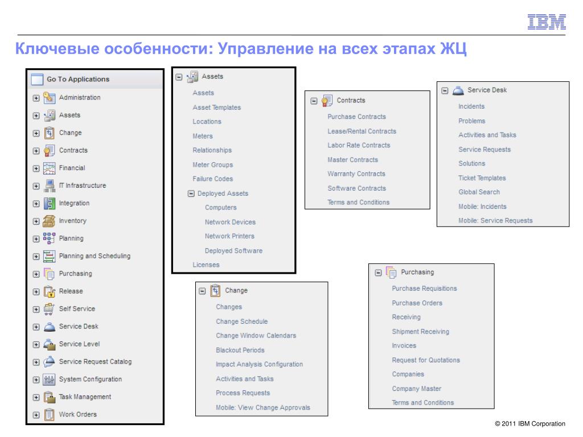This screenshot has height=437, width=583.
Task: Select Service Request Catalog in Go To list
Action: click(x=95, y=361)
